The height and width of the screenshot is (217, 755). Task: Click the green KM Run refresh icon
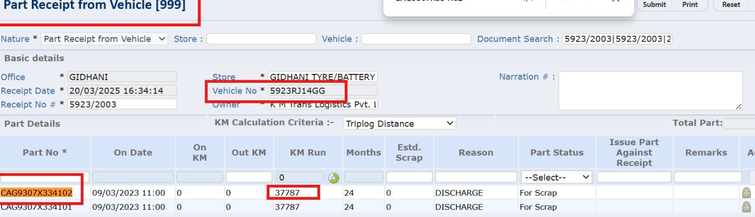click(334, 178)
